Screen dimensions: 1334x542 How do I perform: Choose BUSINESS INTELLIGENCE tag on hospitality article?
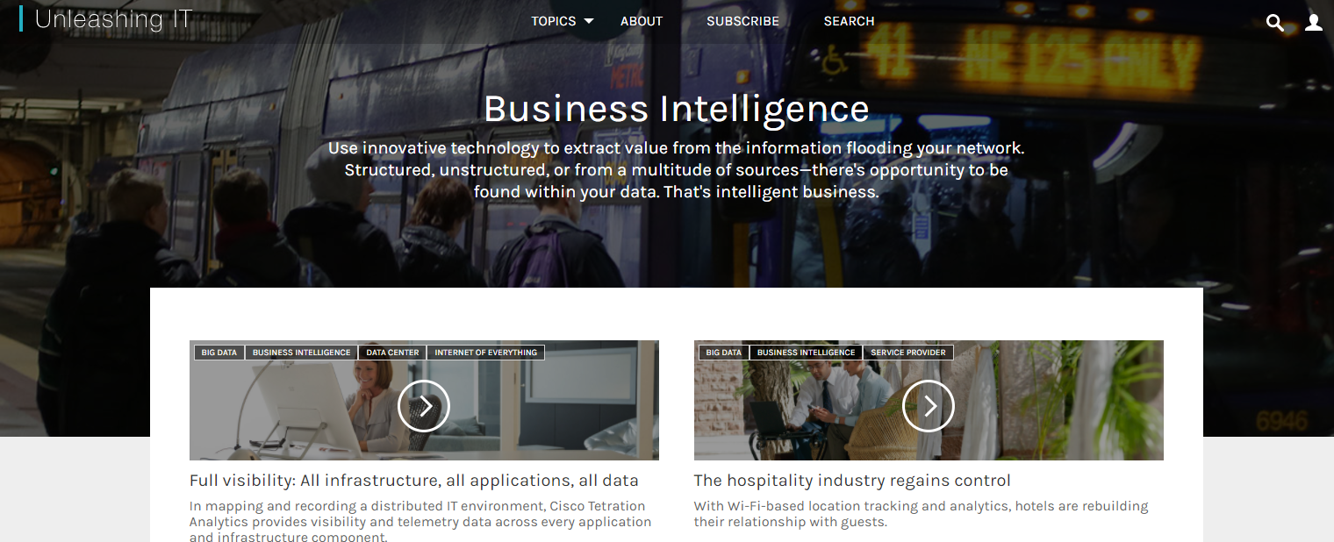807,353
